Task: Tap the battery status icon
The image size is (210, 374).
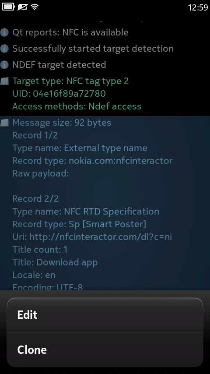Action: (x=8, y=7)
